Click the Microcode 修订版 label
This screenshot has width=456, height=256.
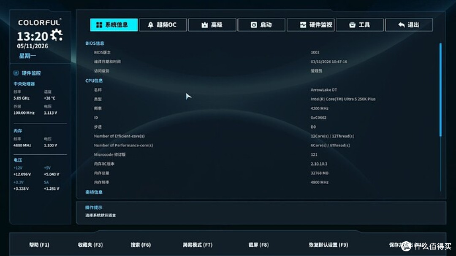tap(110, 155)
